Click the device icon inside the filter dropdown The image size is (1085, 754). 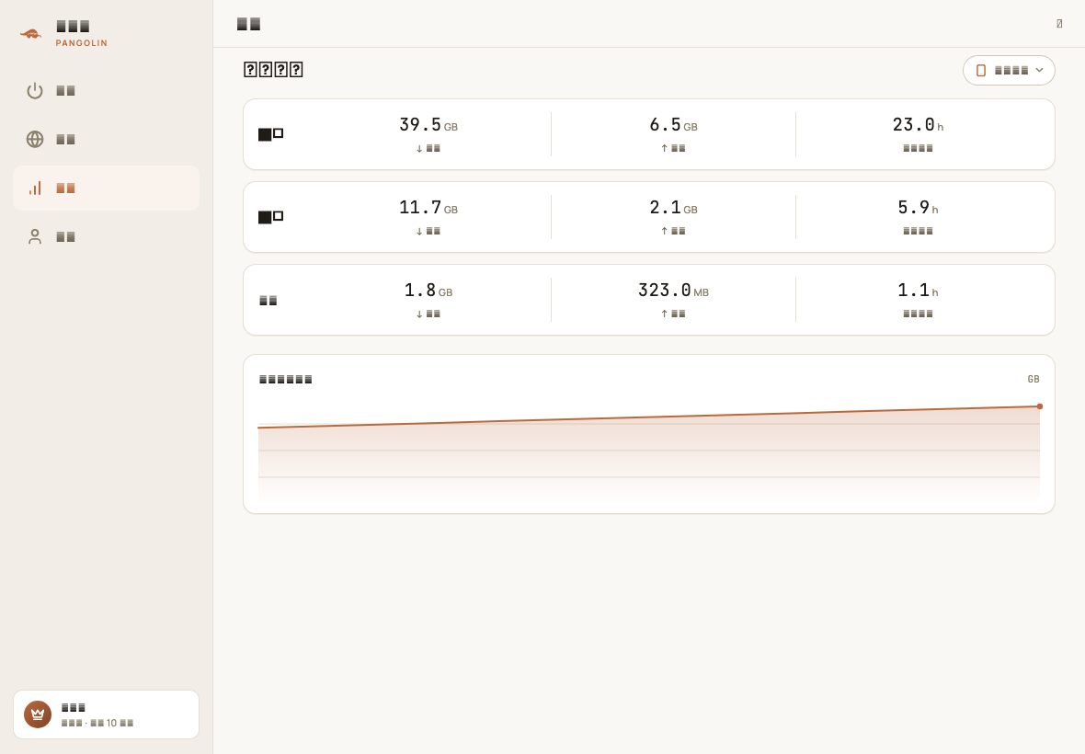pos(980,71)
